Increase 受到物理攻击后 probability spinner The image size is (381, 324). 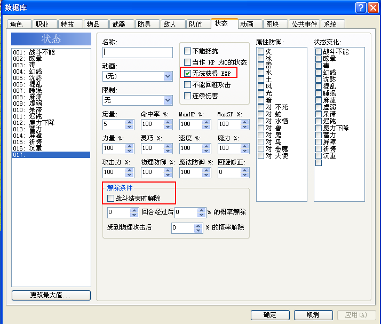tap(199, 226)
